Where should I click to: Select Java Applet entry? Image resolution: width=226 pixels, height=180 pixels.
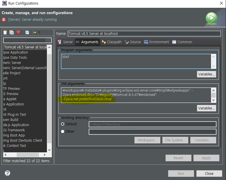coord(10,99)
